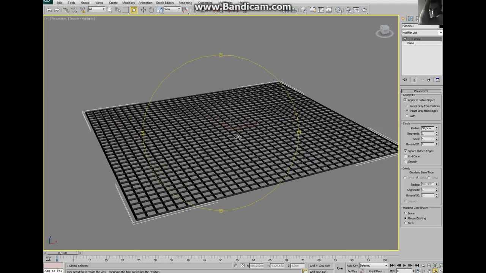Click Remove Modifier from stack icon
The width and height of the screenshot is (486, 273).
tap(429, 80)
